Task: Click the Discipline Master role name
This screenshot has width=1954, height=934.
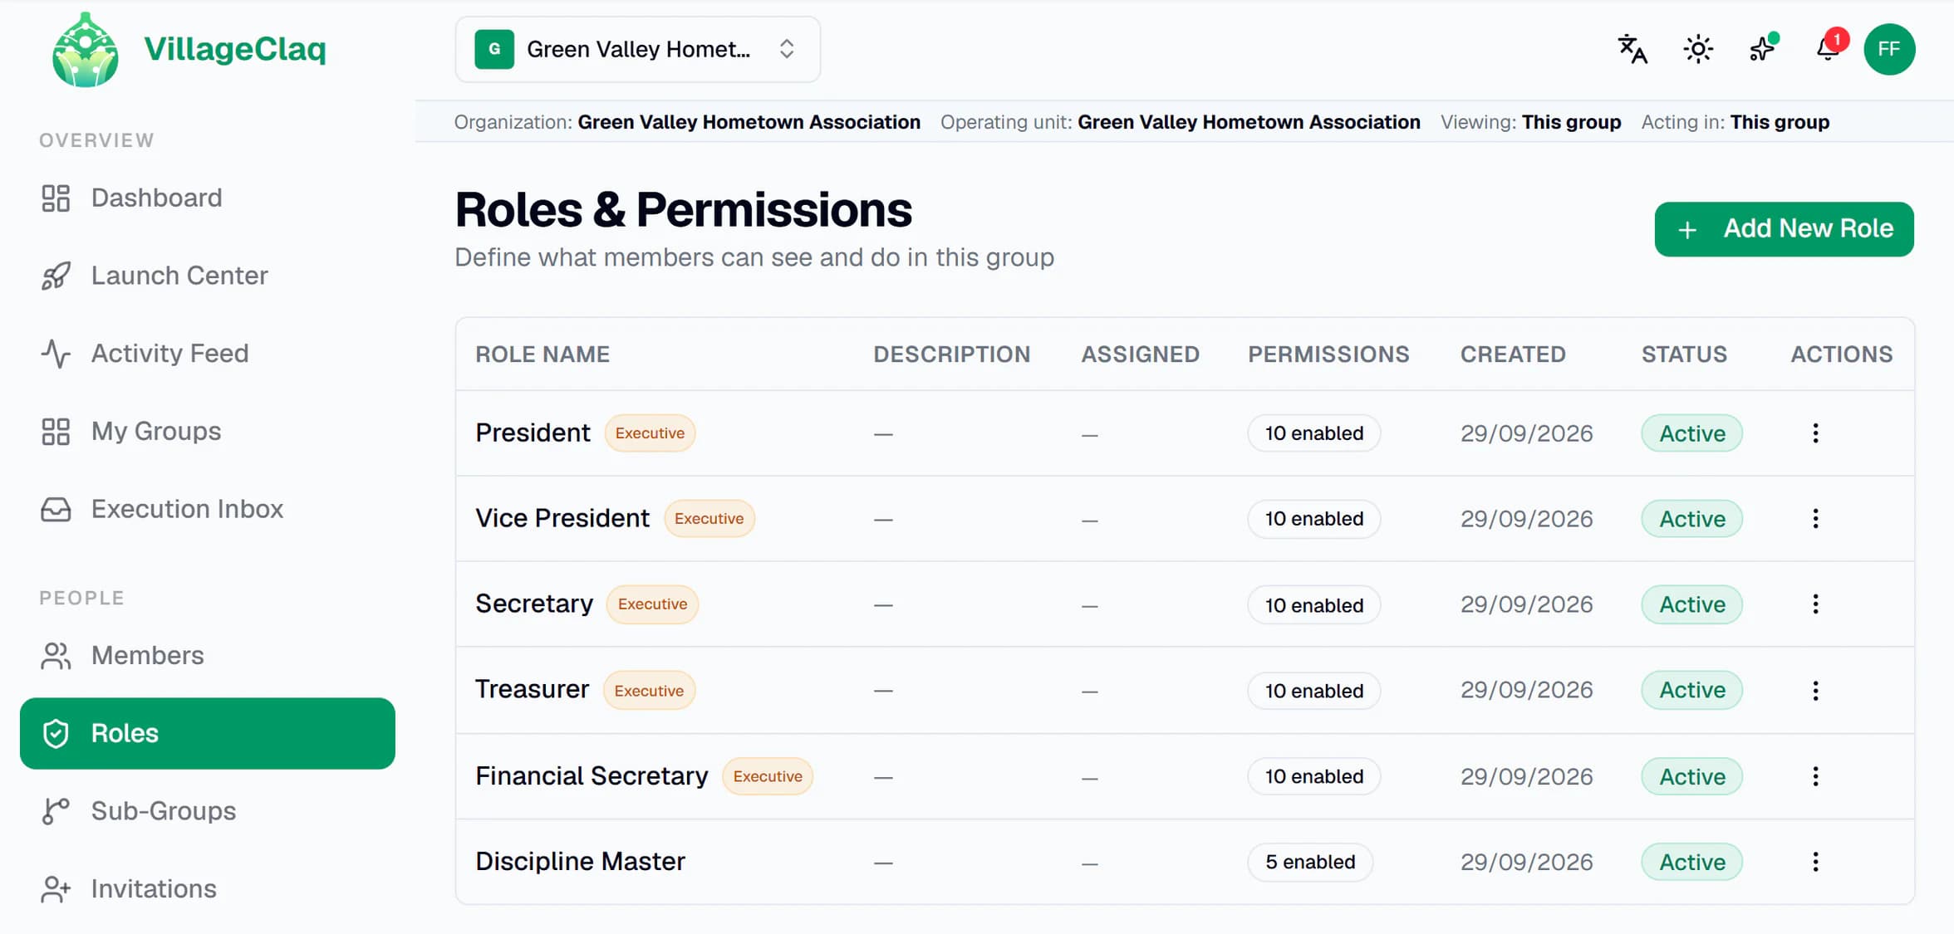Action: pyautogui.click(x=580, y=861)
